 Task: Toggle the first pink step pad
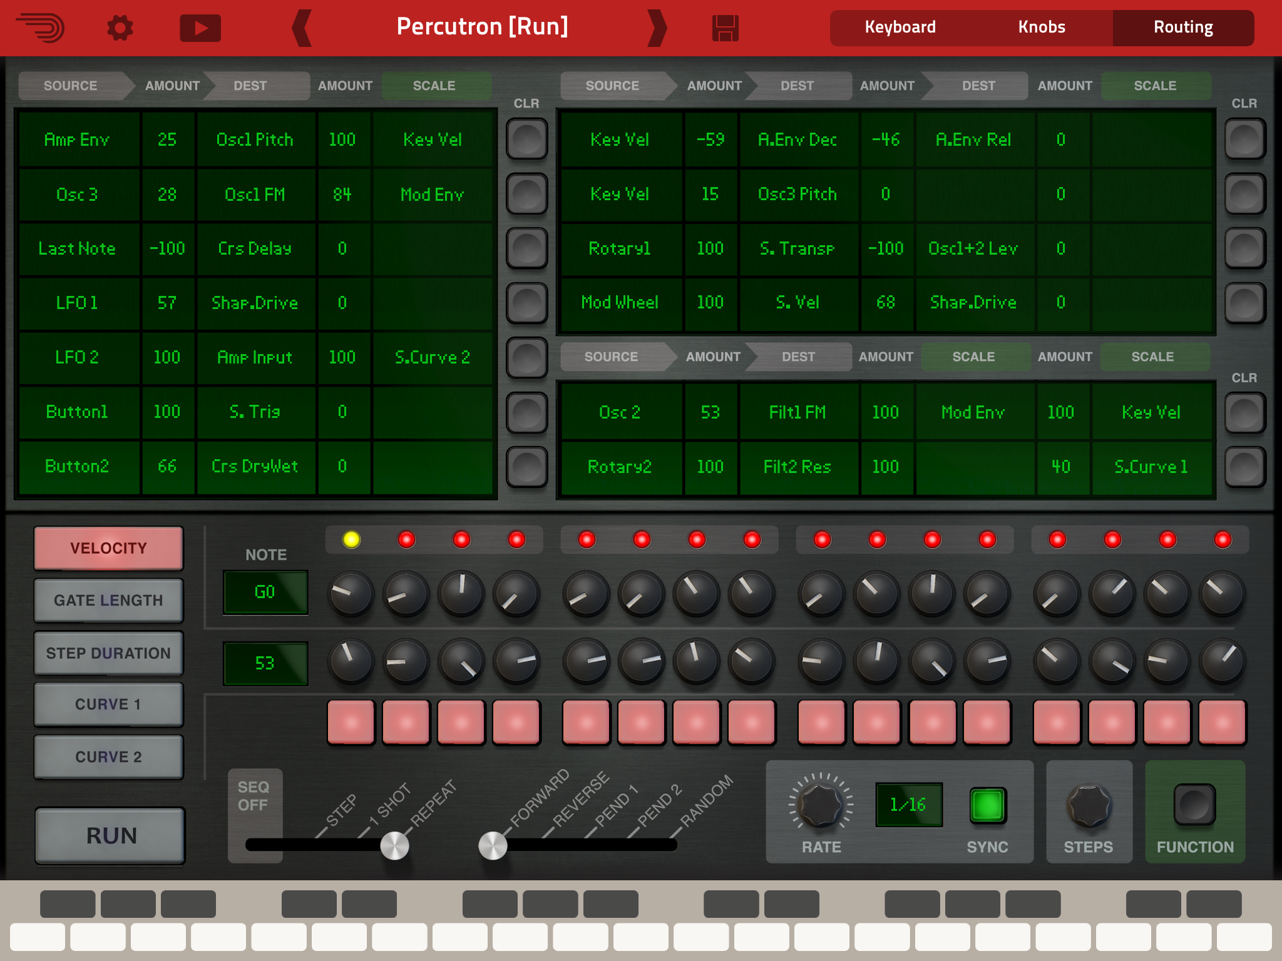pos(351,722)
